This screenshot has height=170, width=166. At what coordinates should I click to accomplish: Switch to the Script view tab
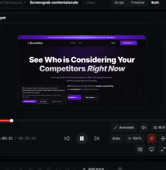click(119, 2)
